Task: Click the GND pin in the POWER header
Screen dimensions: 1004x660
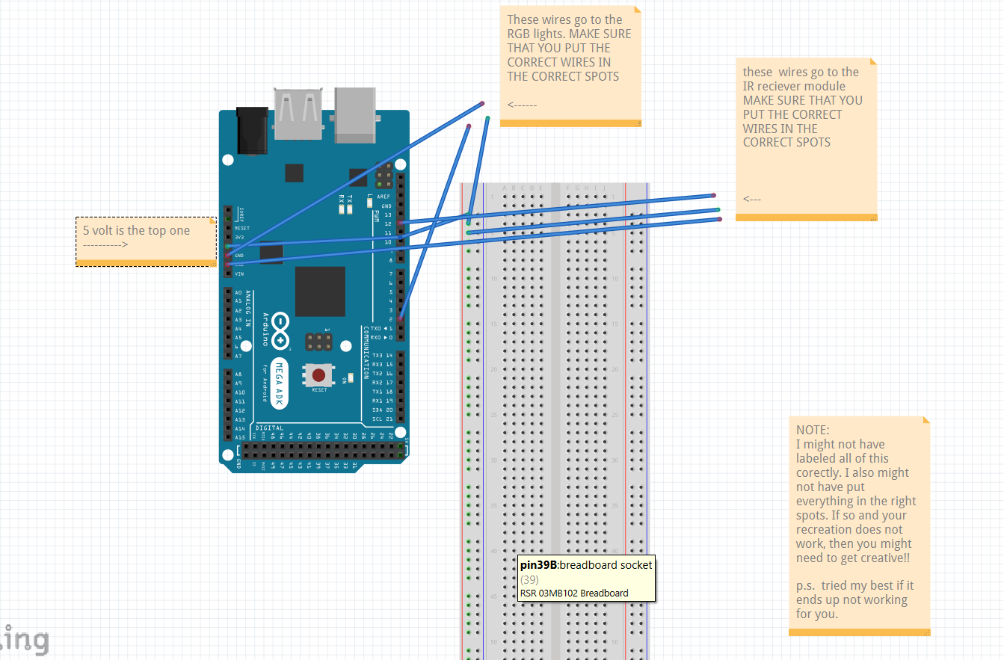Action: tap(228, 255)
